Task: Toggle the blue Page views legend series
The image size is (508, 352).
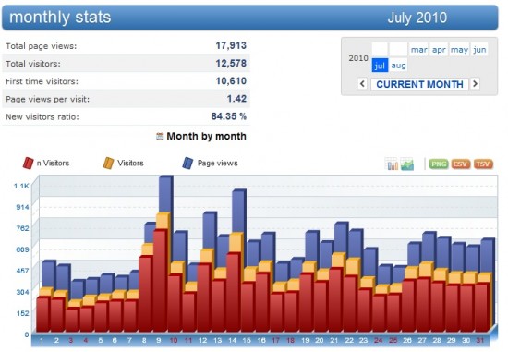Action: coord(210,163)
